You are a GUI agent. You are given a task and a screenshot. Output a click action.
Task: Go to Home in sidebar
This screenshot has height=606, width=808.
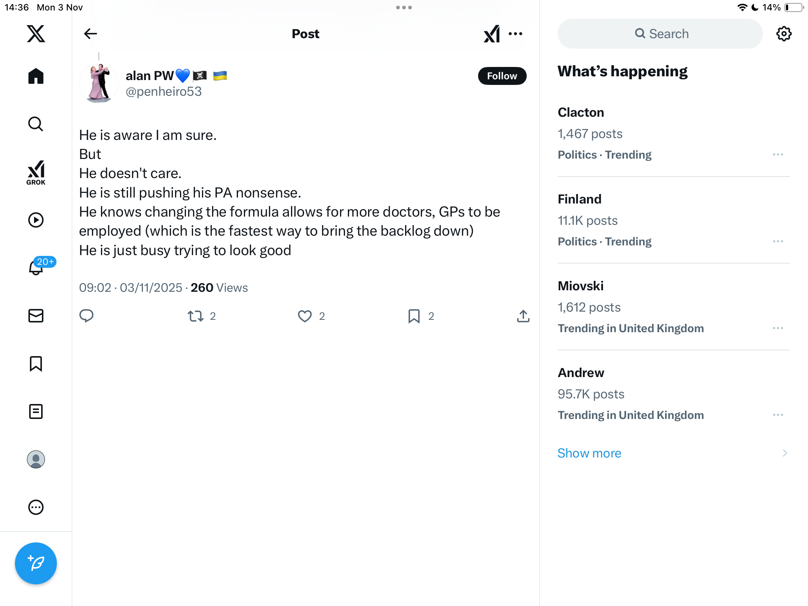[36, 76]
